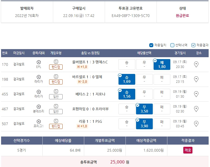Open the venue pin for game 455
This screenshot has width=210, height=167.
(196, 94)
